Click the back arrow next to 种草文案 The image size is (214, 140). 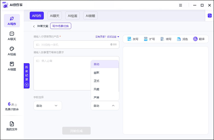coord(34,26)
